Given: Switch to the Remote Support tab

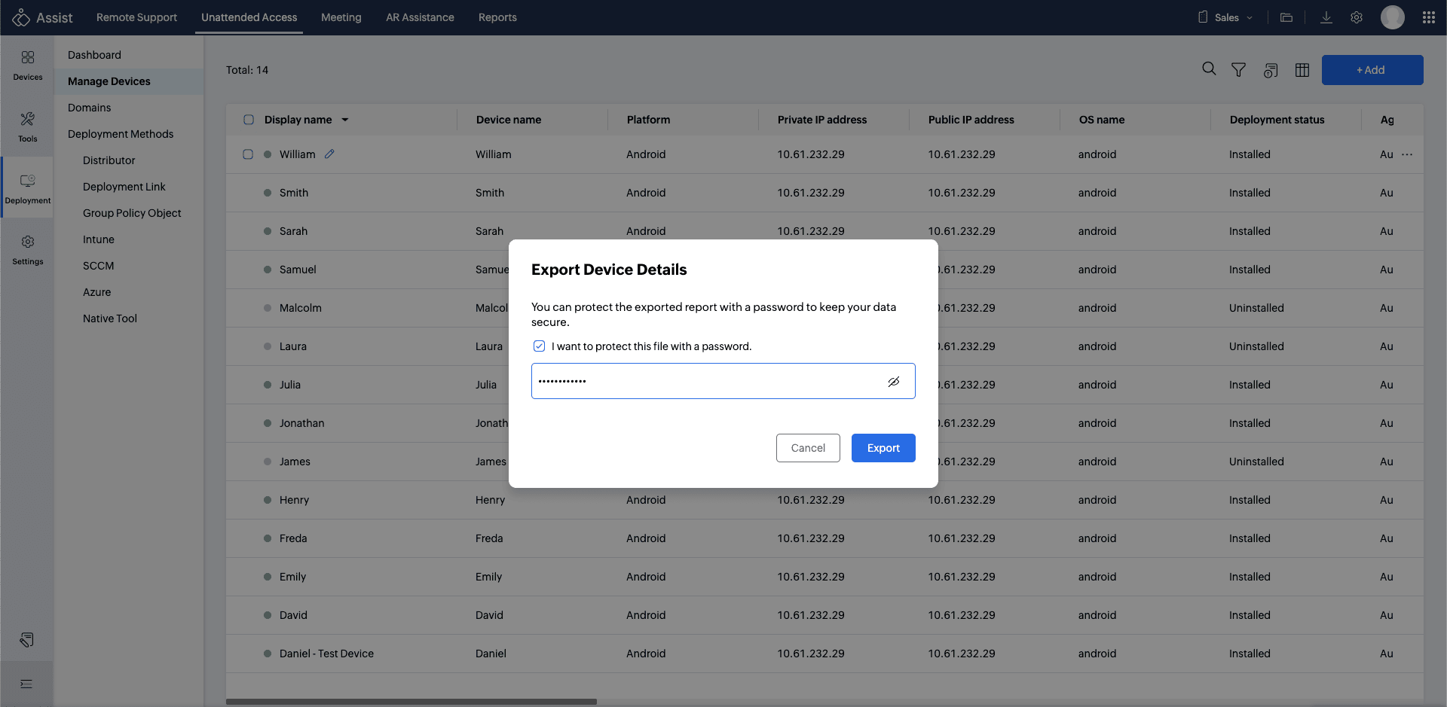Looking at the screenshot, I should click(x=136, y=17).
